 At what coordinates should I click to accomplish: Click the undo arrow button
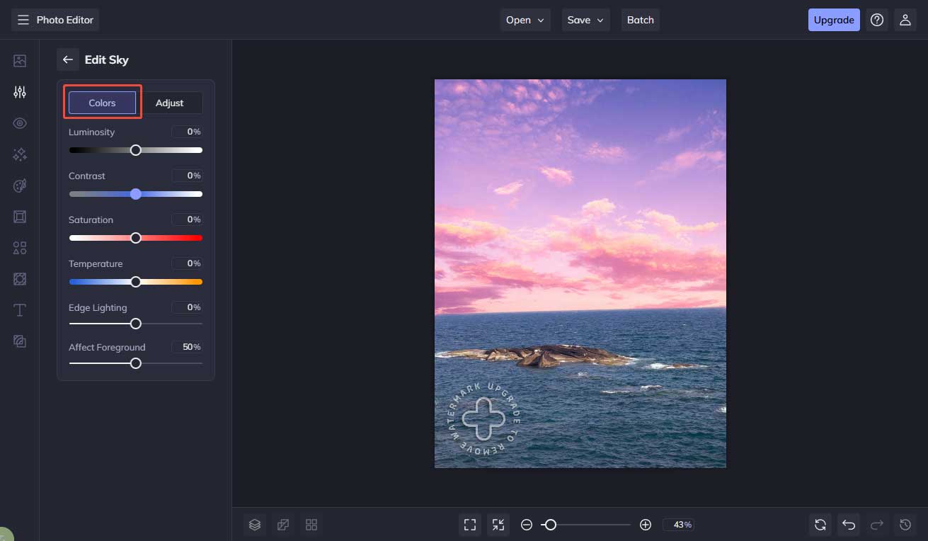(849, 525)
